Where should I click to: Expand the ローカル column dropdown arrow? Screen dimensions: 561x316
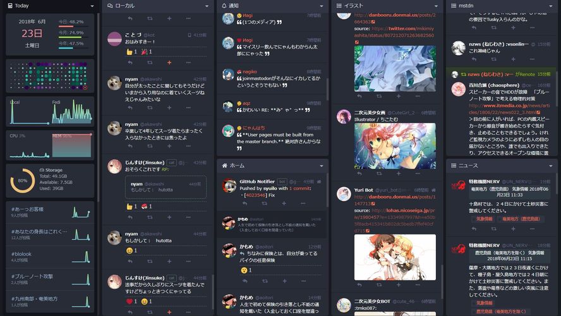(x=207, y=6)
